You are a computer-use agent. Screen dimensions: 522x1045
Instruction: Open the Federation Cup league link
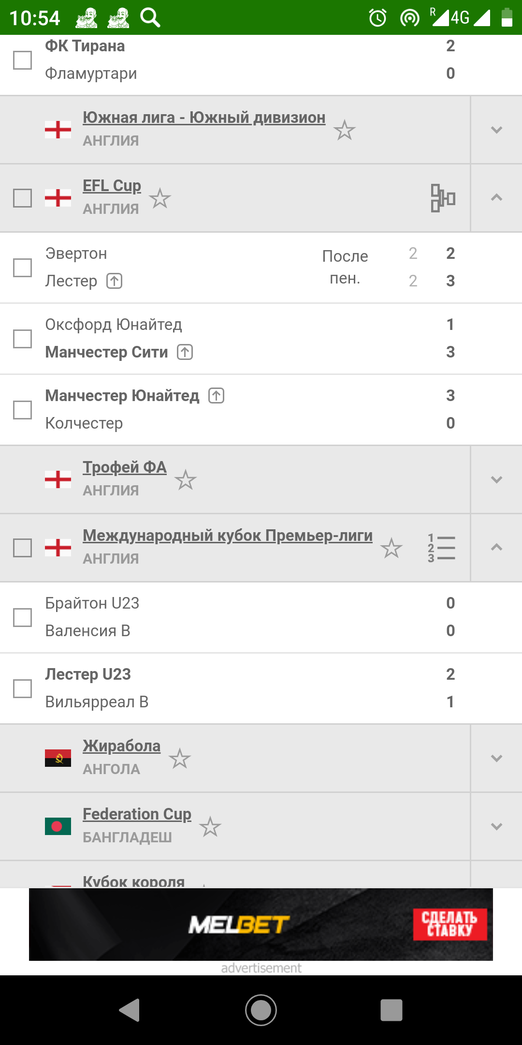[x=137, y=814]
